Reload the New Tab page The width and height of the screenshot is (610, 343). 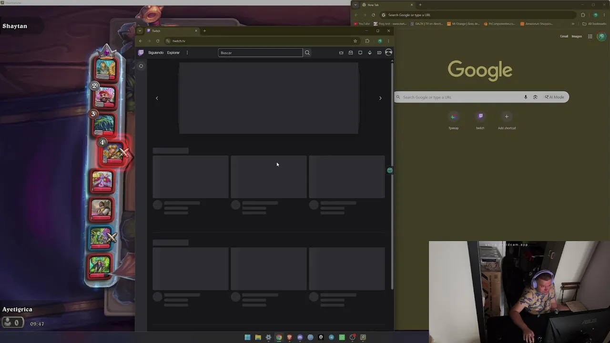click(x=373, y=15)
